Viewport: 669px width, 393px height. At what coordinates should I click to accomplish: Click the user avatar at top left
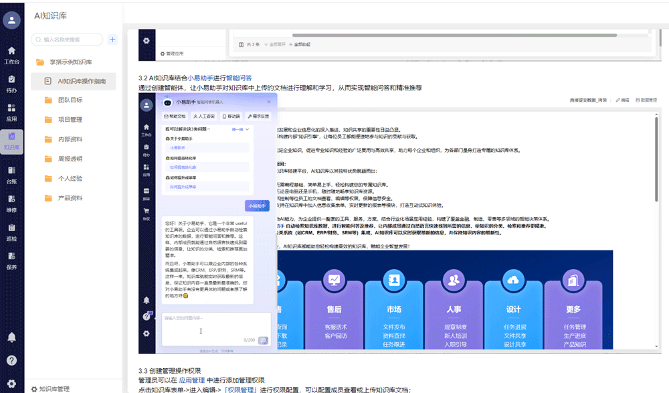point(11,20)
